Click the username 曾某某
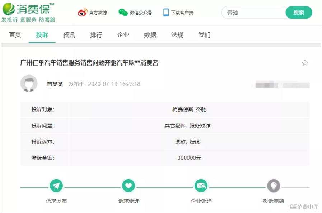Image resolution: width=322 pixels, height=213 pixels. pos(55,84)
